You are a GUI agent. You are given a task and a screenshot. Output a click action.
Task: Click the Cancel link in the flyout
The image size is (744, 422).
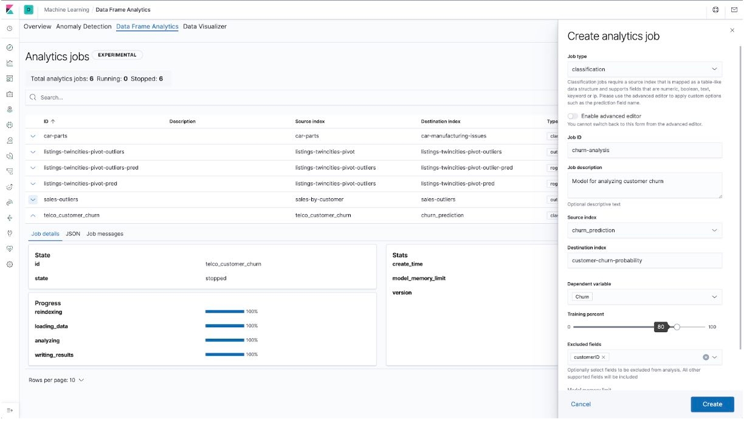(x=580, y=404)
